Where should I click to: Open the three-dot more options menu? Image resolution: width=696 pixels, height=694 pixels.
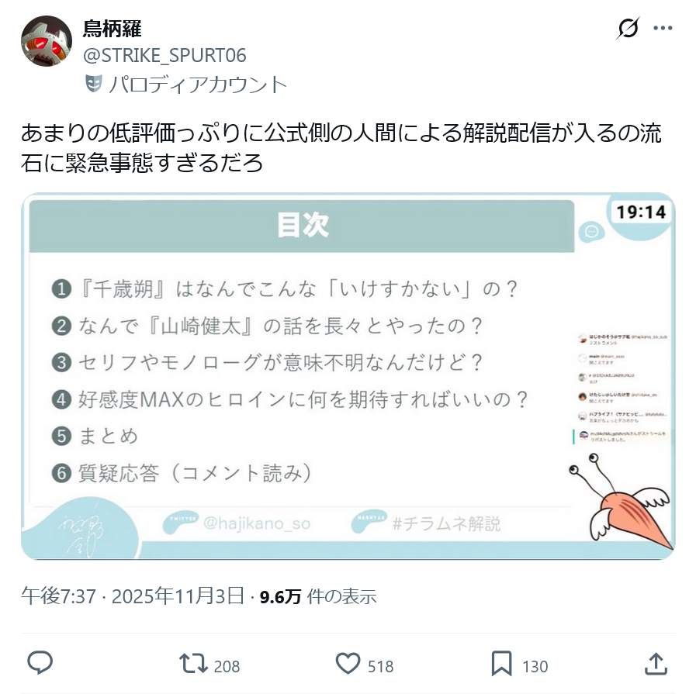(x=663, y=28)
